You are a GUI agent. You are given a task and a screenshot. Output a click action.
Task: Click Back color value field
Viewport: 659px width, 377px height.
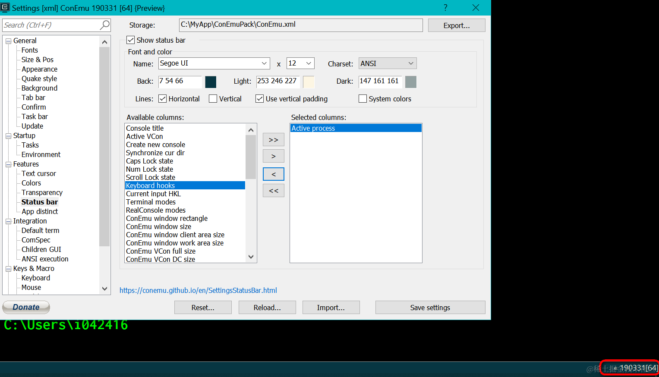point(180,82)
